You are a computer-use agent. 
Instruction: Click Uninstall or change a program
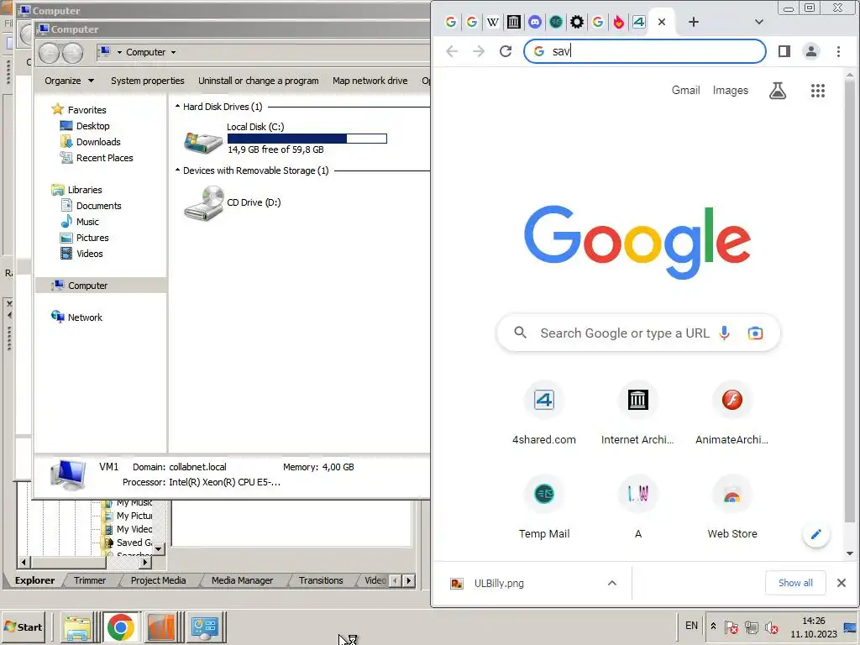pyautogui.click(x=259, y=81)
